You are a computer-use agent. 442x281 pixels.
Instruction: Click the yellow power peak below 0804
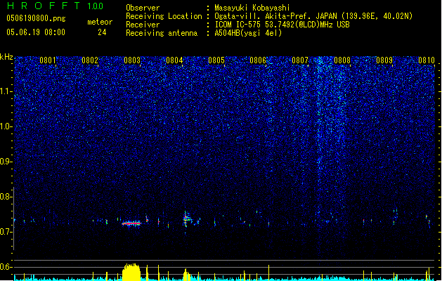[187, 275]
